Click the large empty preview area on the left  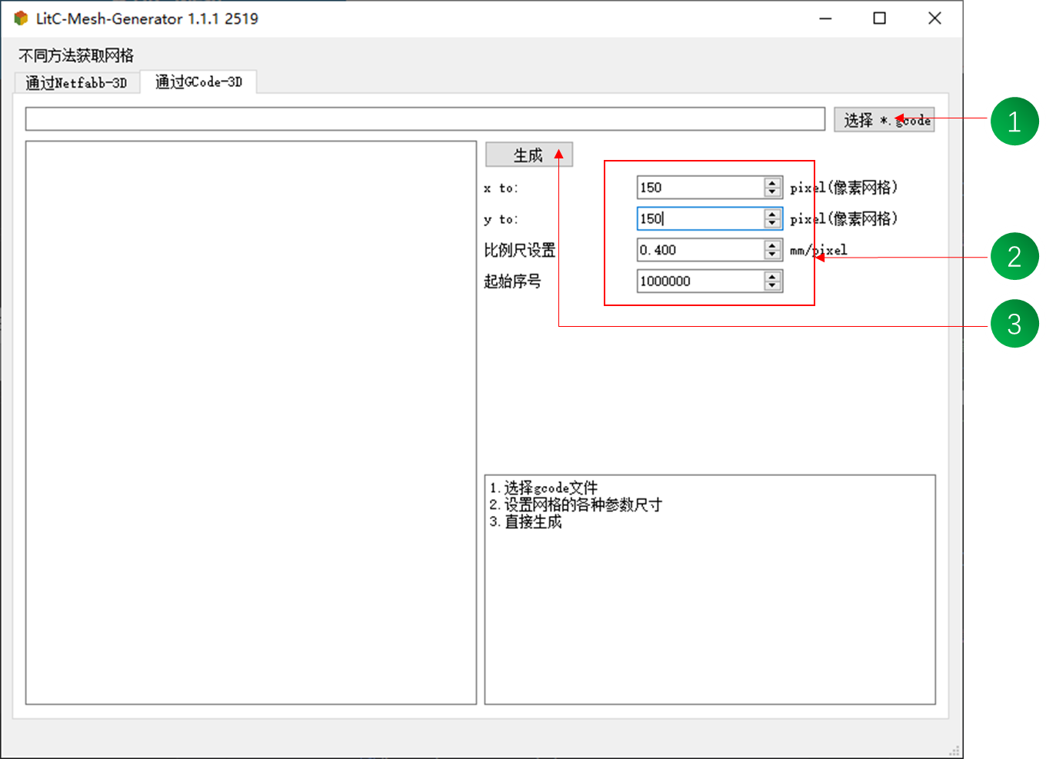(252, 423)
